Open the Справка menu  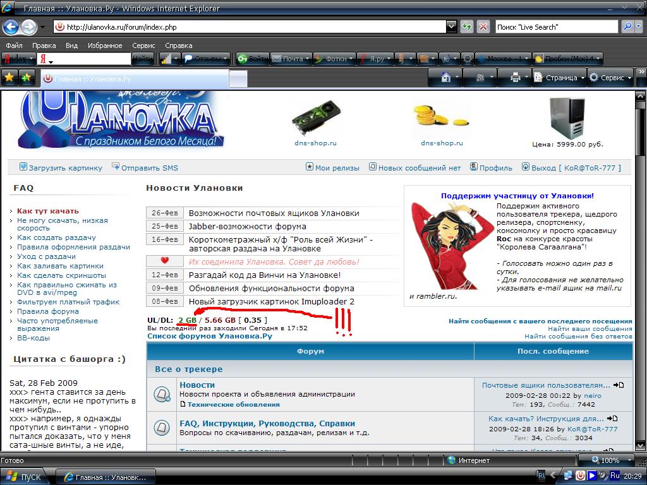pyautogui.click(x=178, y=45)
